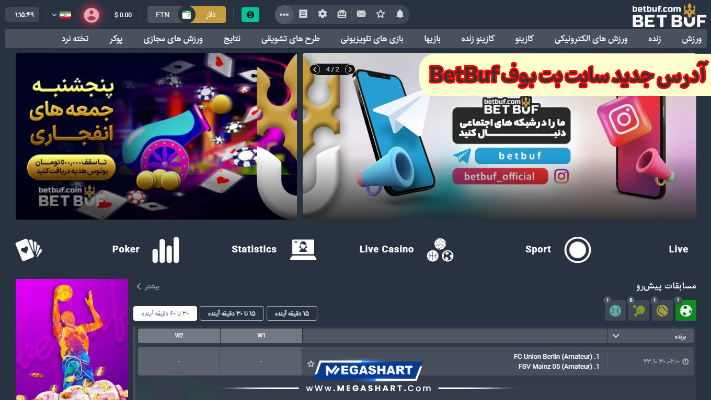Select the table tennis sport filter
The height and width of the screenshot is (400, 711).
[x=639, y=311]
